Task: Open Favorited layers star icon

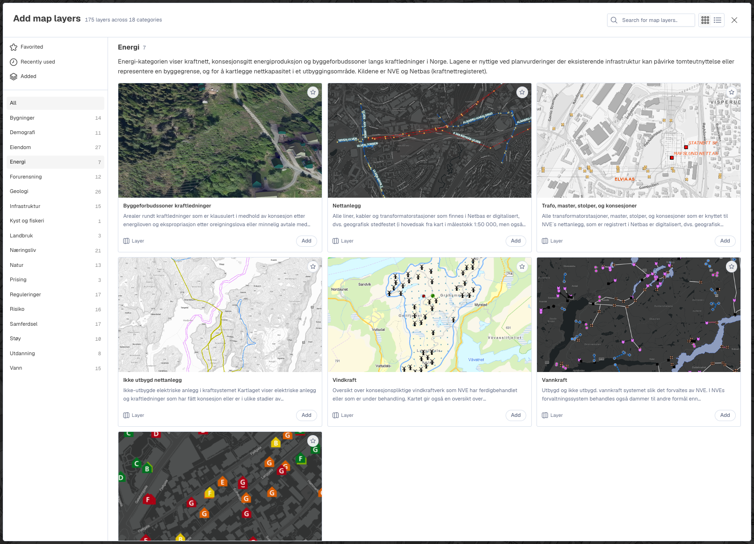Action: 14,47
